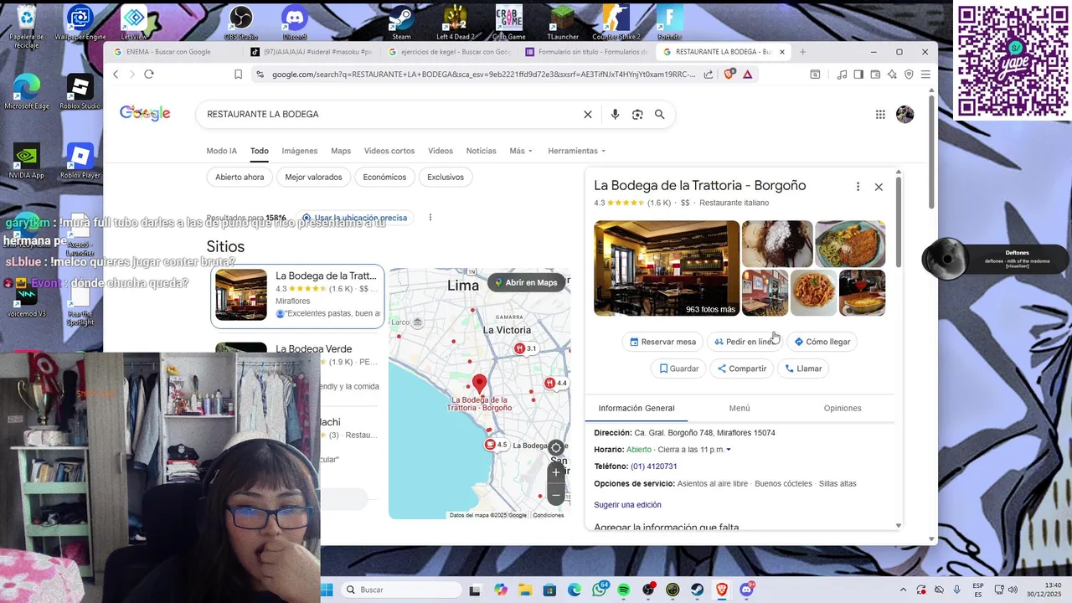Open OBS Studio desktop shortcut

coord(241,22)
